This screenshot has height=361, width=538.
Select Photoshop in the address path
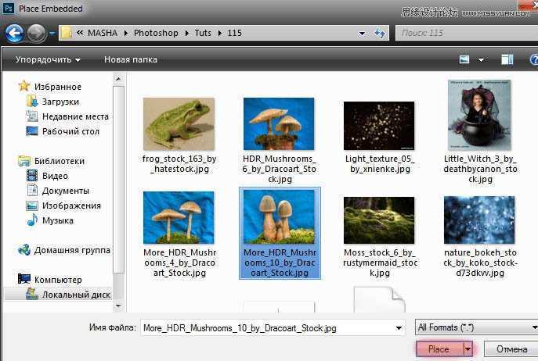tap(156, 33)
